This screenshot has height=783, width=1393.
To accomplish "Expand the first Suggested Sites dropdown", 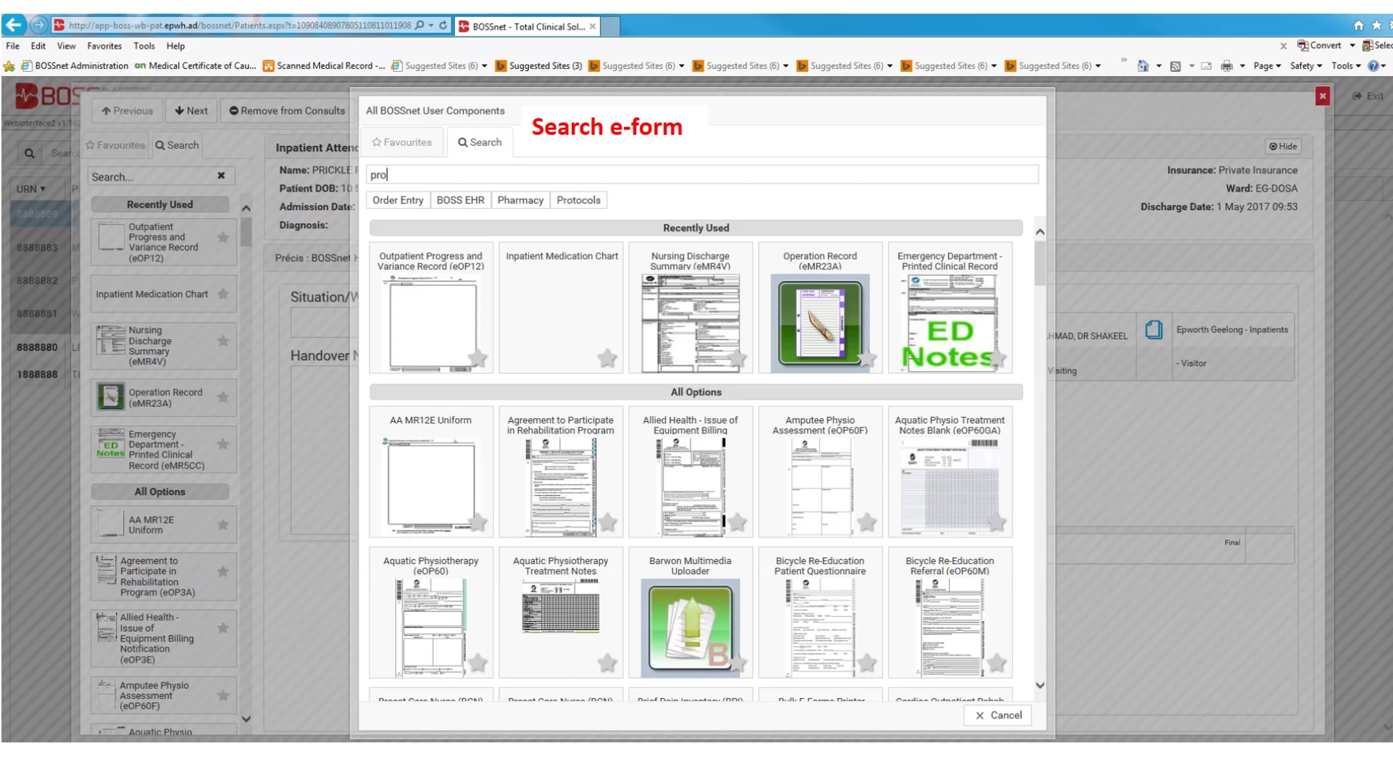I will coord(486,66).
